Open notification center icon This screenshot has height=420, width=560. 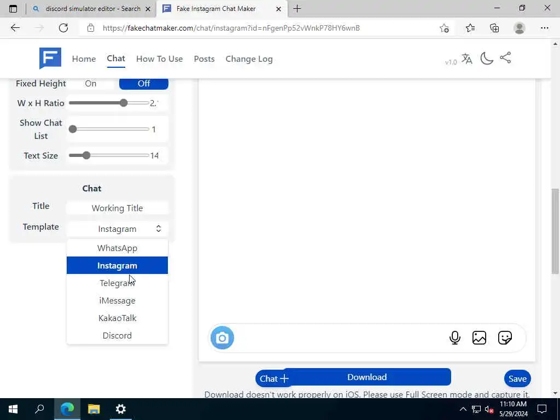point(542,409)
